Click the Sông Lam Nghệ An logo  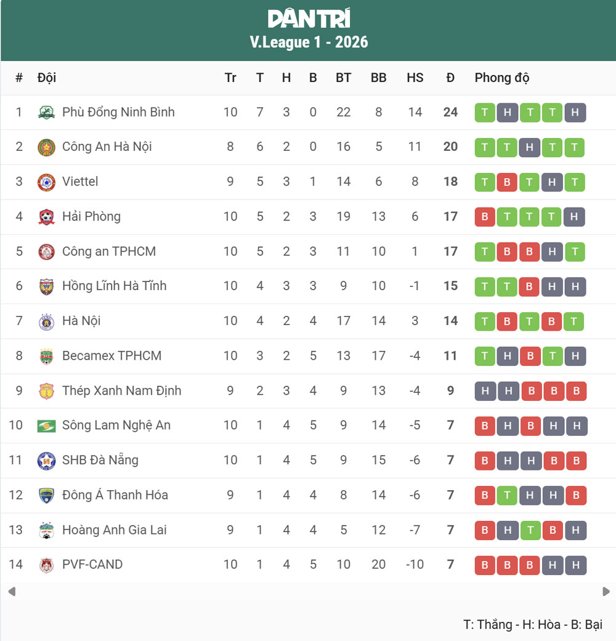pyautogui.click(x=46, y=425)
